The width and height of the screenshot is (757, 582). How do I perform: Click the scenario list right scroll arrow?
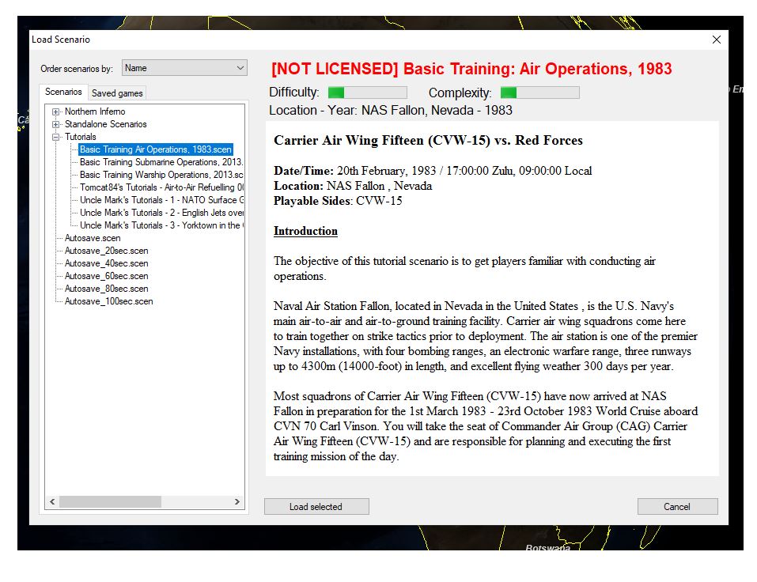(x=237, y=502)
